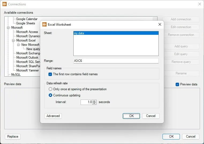Viewport: 204px width, 144px height.
Task: Click the Interval value field
Action: [87, 102]
